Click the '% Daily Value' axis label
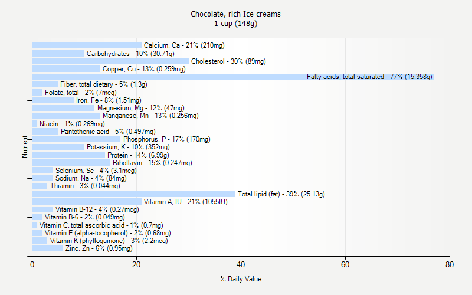 [x=241, y=279]
